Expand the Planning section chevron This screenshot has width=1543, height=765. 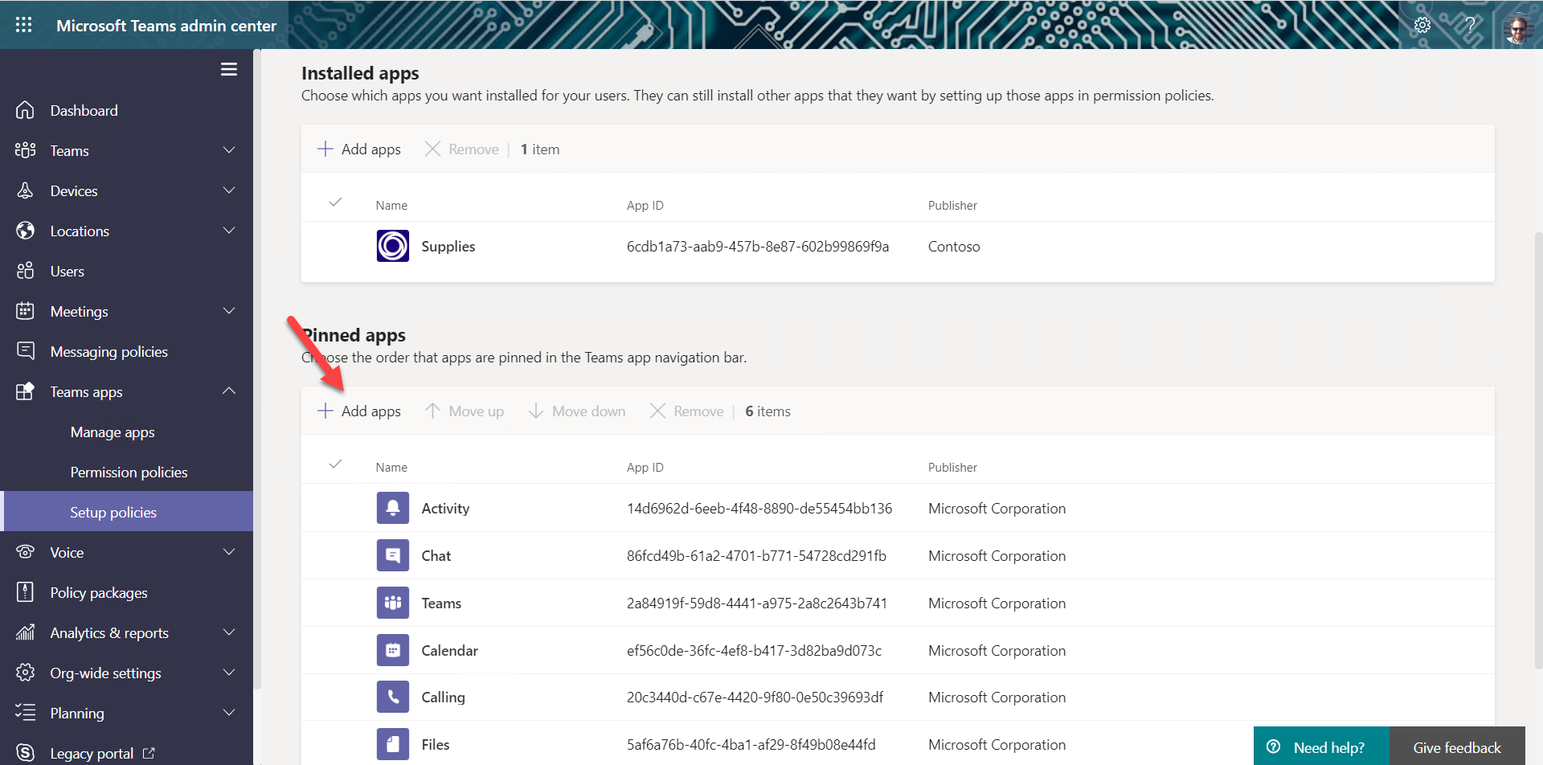pos(229,713)
